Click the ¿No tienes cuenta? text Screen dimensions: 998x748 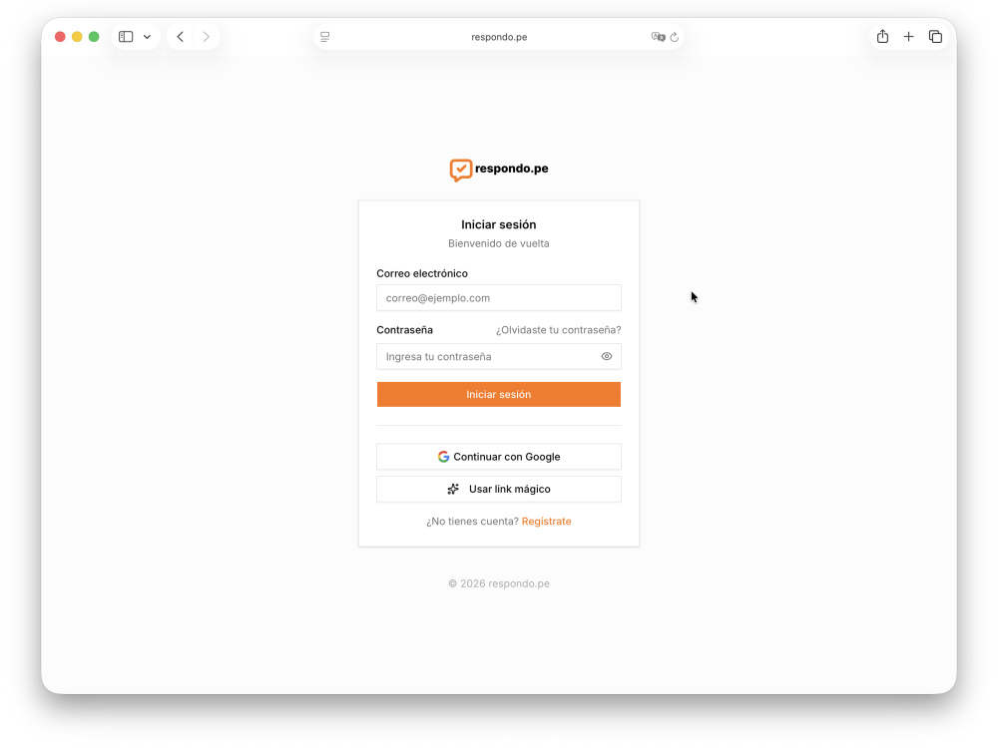[x=472, y=521]
